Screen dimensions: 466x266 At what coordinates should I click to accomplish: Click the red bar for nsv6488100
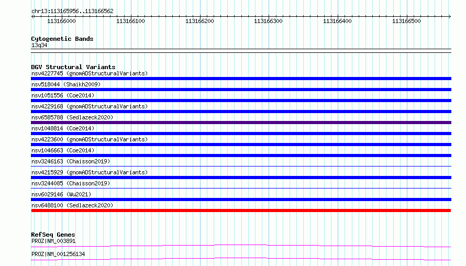(241, 210)
